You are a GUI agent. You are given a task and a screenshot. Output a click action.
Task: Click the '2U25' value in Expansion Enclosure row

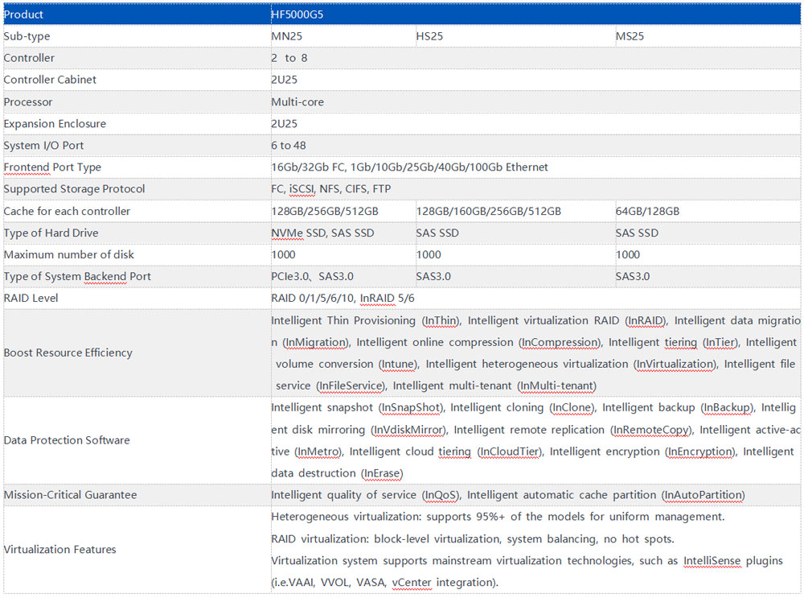(x=284, y=124)
